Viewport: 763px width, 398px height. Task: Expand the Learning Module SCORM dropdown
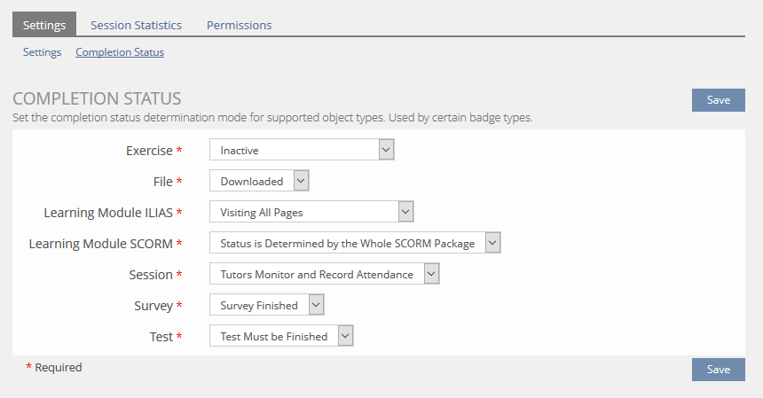[x=355, y=243]
